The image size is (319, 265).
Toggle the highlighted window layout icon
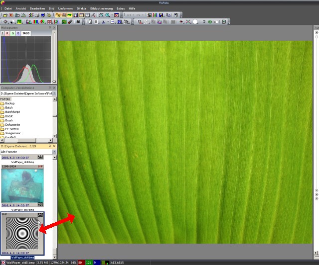[82, 15]
